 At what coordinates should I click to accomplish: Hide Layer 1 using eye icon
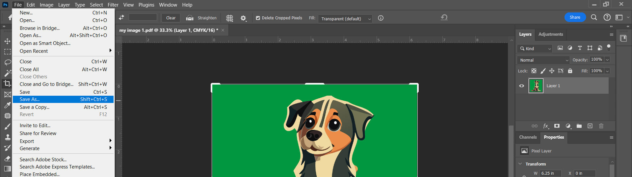point(522,86)
